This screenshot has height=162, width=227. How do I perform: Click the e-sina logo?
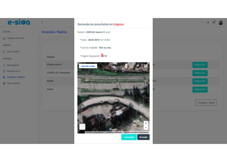click(x=19, y=22)
